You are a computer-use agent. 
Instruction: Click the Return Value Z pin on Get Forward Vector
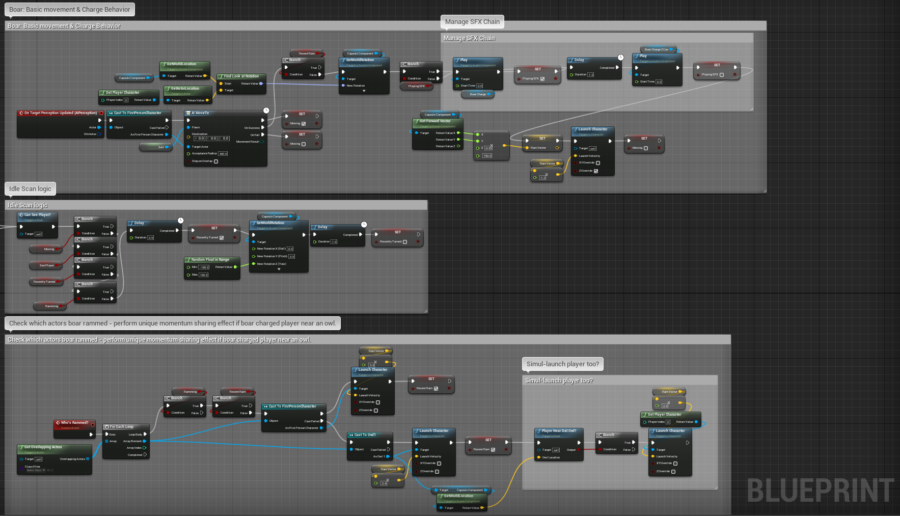click(x=458, y=146)
